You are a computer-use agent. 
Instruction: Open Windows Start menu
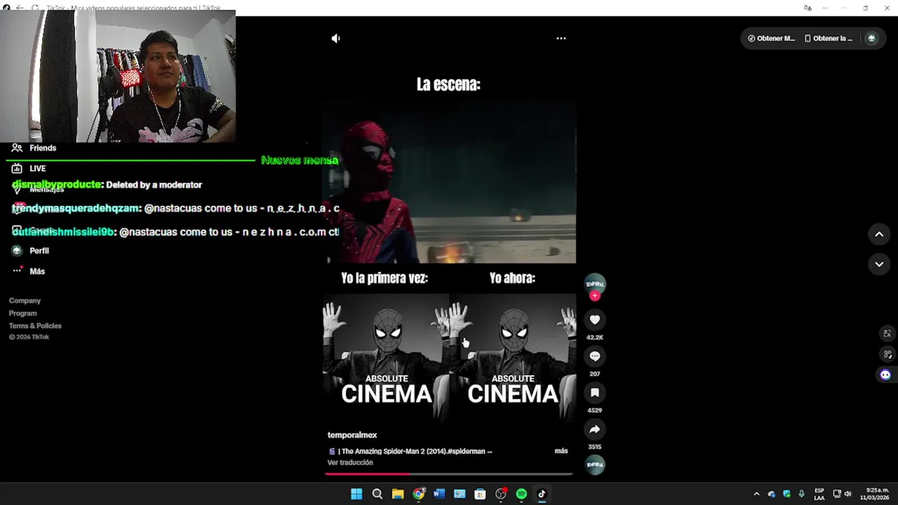point(356,494)
